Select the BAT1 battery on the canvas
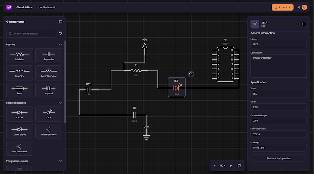The height and width of the screenshot is (174, 314). click(89, 90)
